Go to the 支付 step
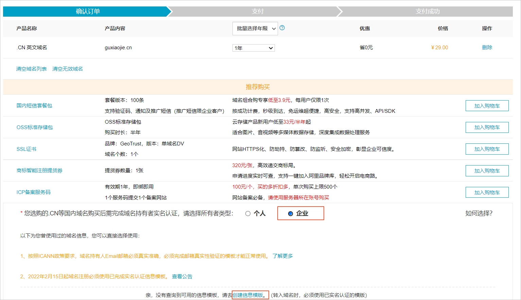 (258, 11)
